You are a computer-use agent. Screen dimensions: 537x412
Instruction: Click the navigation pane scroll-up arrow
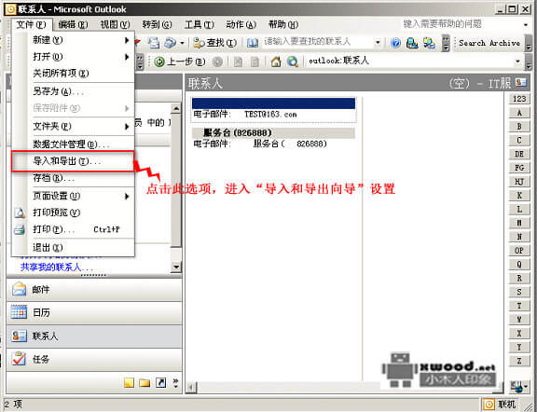point(176,109)
